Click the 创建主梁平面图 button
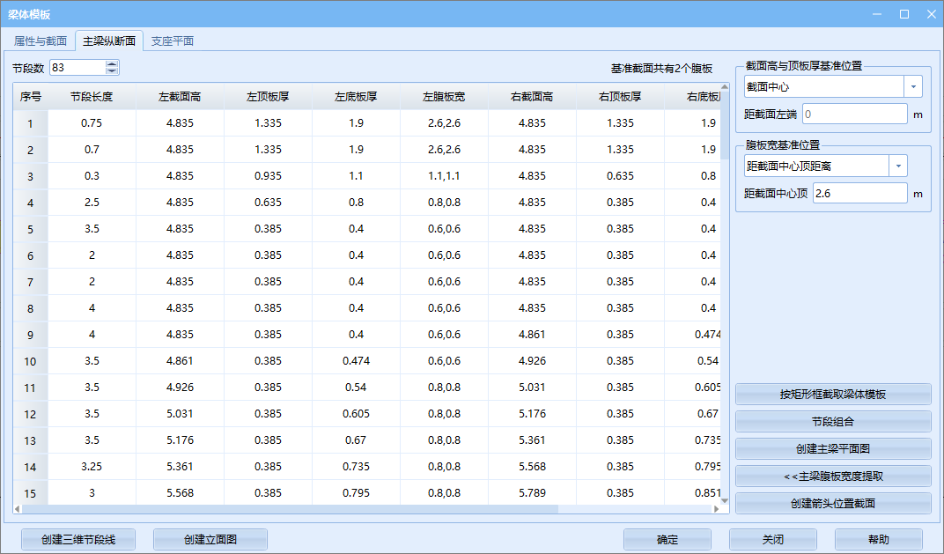Viewport: 944px width, 554px height. point(833,449)
